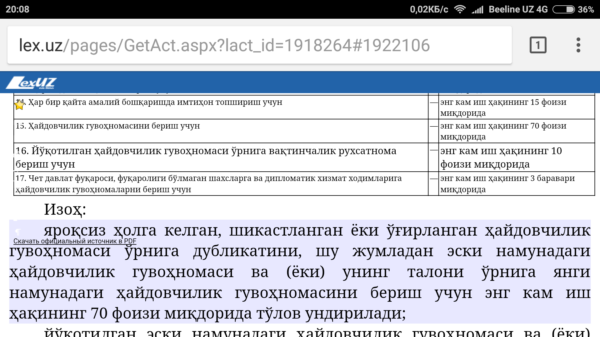The image size is (600, 337).
Task: Click the pilcrow paragraph mark icon
Action: [x=18, y=232]
